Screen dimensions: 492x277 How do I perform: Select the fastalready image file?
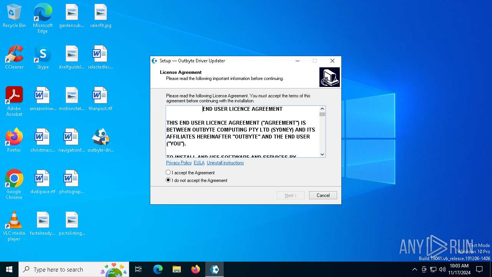43,224
